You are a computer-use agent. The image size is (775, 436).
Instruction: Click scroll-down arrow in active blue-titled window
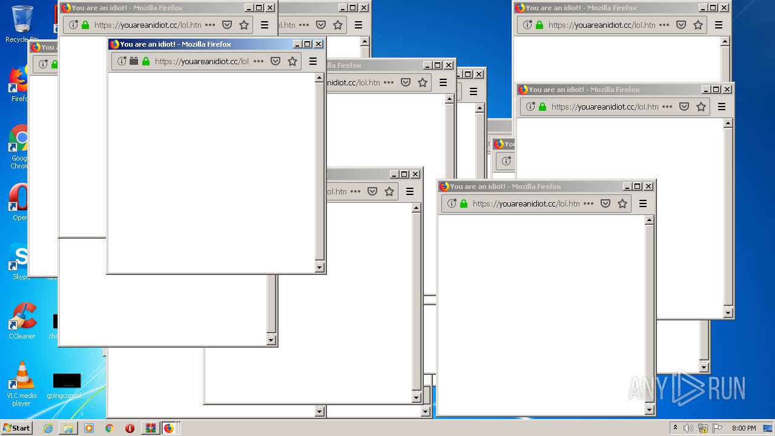(320, 267)
